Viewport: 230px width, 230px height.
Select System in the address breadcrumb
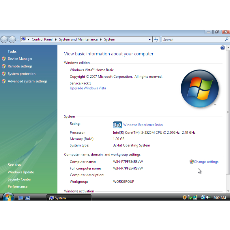[x=110, y=39]
